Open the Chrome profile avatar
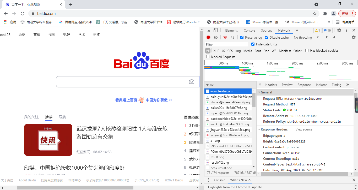 [333, 14]
